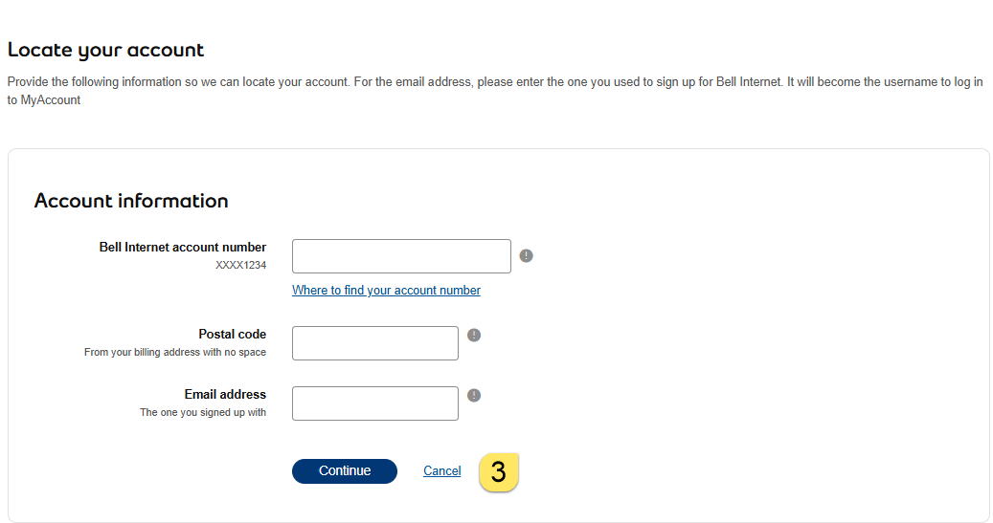Click the info icon beside account number field
Viewport: 993px width, 523px height.
pyautogui.click(x=526, y=255)
